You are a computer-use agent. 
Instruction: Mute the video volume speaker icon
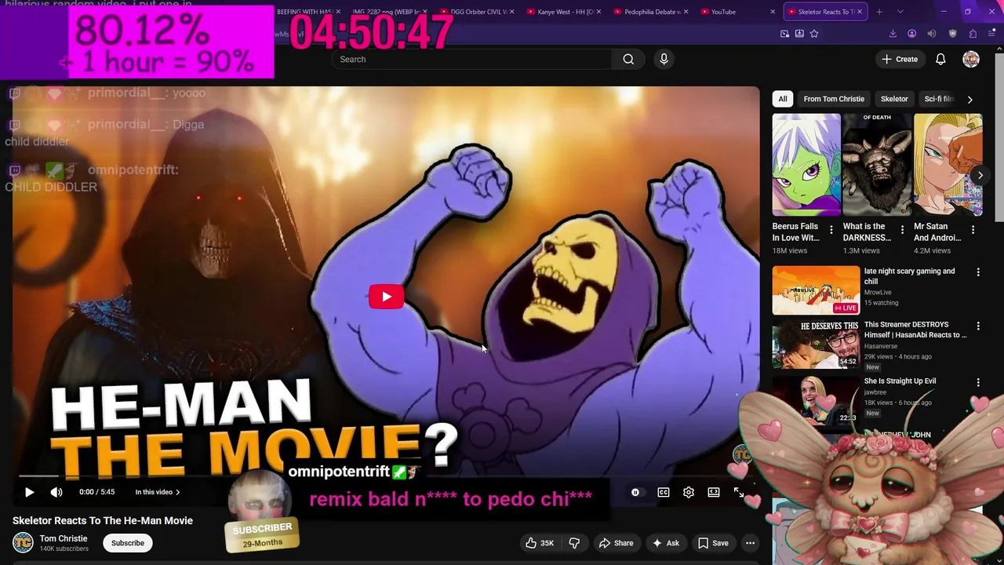point(56,492)
